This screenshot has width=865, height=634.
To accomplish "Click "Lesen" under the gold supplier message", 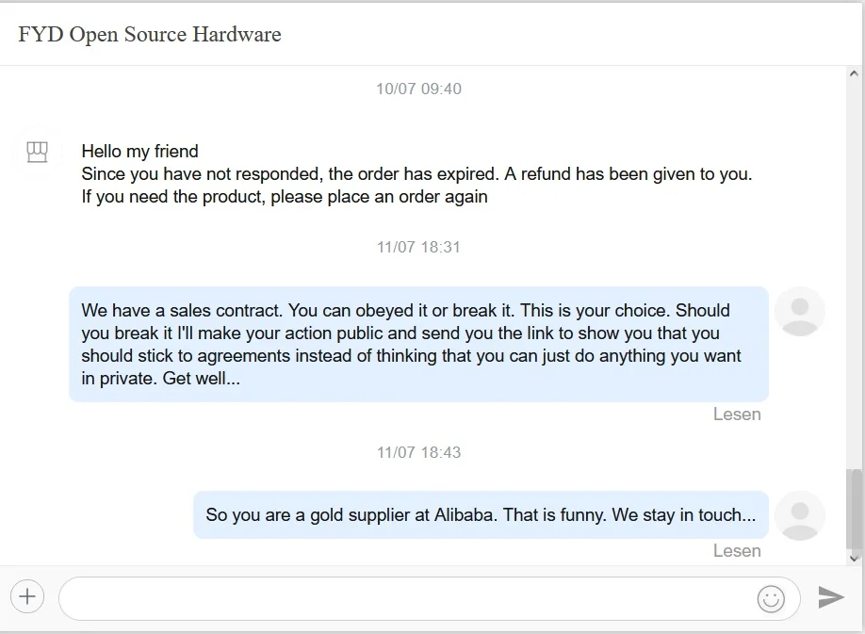I will (x=737, y=551).
